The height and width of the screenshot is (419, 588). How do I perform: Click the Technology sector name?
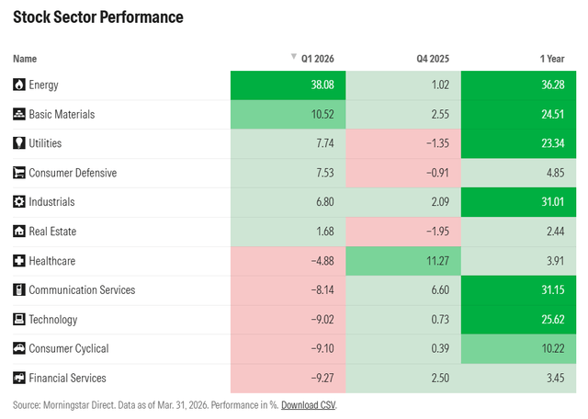click(x=66, y=320)
